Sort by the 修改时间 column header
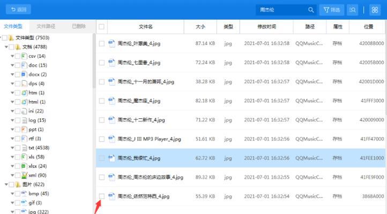 [266, 27]
